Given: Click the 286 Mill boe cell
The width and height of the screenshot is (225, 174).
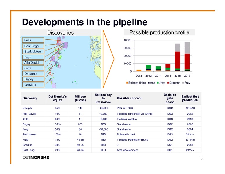Looking at the screenshot, I should (x=80, y=124).
